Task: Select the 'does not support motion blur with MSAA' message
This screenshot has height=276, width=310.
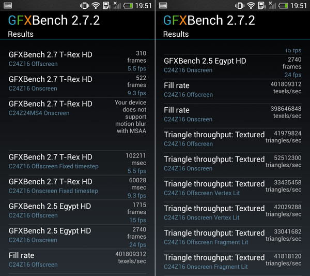Action: [x=131, y=117]
